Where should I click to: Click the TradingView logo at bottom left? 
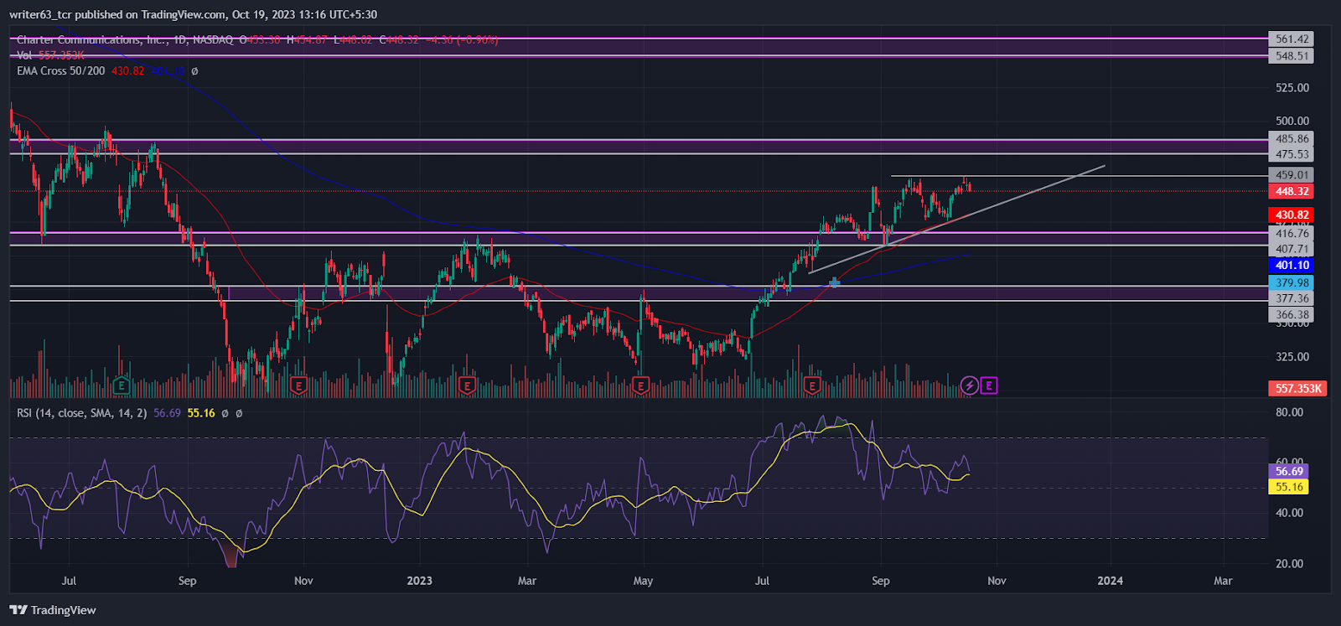click(x=53, y=610)
